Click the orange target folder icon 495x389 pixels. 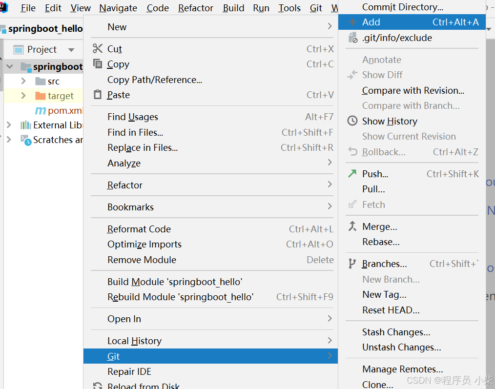click(x=41, y=96)
